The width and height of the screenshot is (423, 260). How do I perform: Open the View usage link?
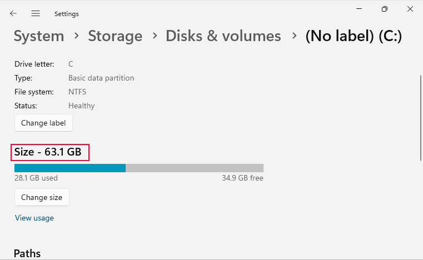click(x=34, y=218)
